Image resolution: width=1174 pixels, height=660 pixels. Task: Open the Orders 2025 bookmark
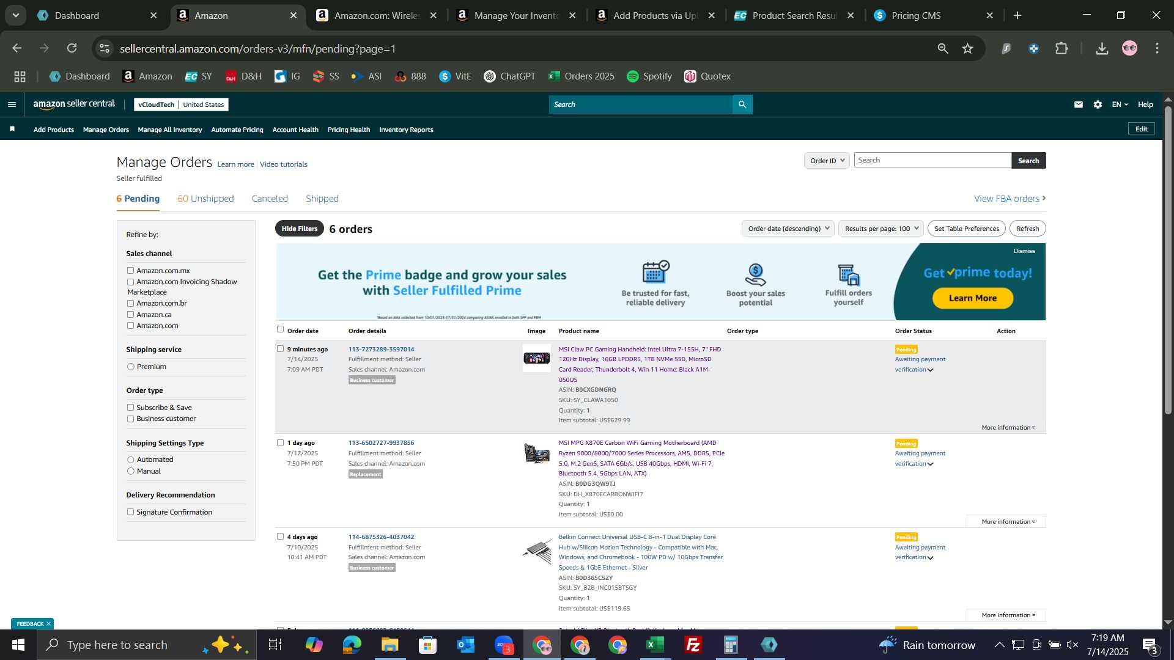tap(581, 76)
